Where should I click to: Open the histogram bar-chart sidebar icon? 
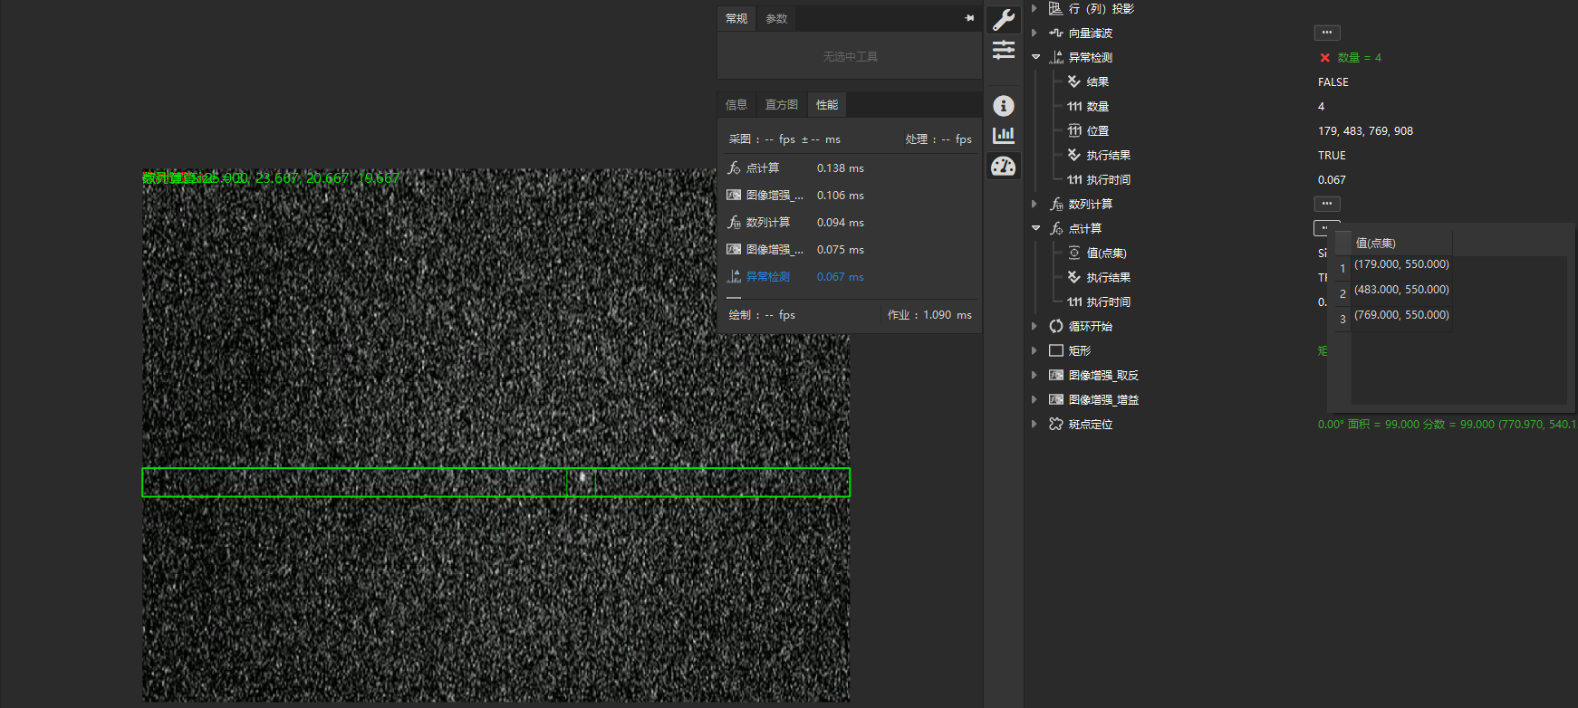click(1003, 136)
